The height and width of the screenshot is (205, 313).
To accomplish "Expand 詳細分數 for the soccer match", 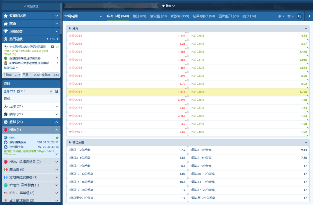I will click(11, 68).
